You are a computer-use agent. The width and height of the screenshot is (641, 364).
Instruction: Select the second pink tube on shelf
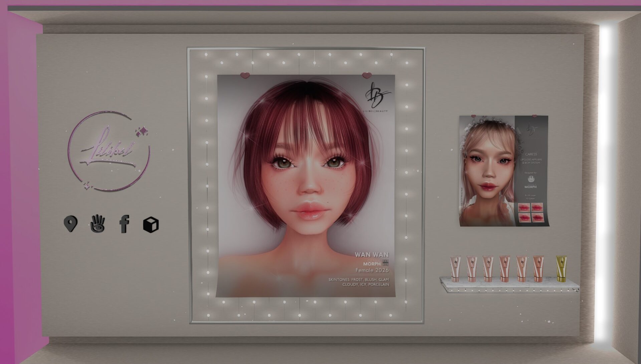(x=471, y=269)
